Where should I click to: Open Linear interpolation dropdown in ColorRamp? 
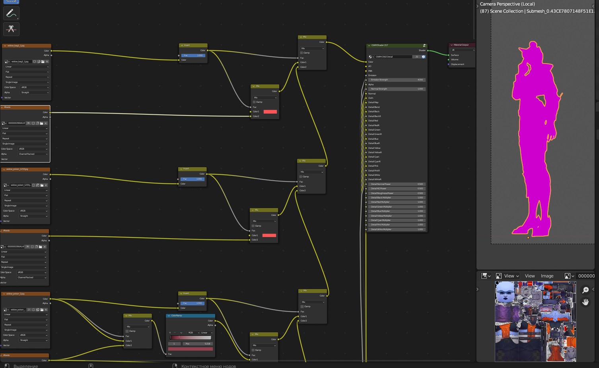[207, 333]
